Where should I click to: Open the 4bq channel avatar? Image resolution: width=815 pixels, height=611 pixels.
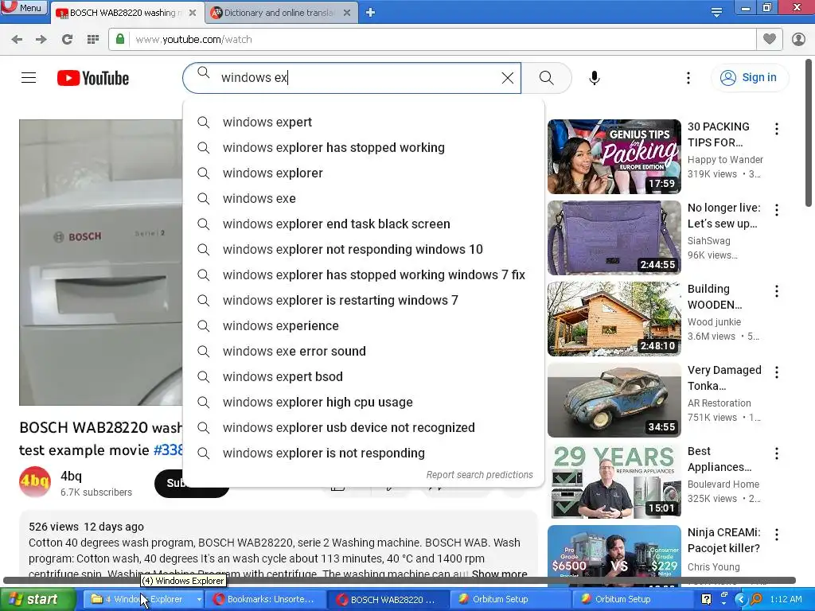click(35, 482)
